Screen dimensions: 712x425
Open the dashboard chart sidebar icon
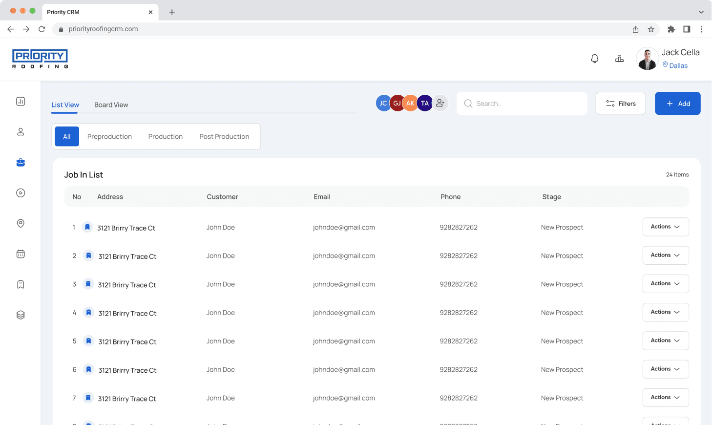click(21, 101)
